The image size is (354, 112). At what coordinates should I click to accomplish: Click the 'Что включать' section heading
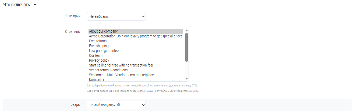click(x=16, y=5)
